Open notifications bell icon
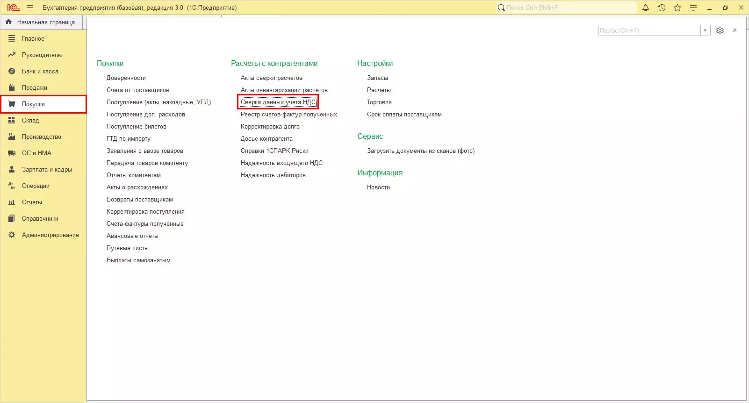The image size is (749, 403). [x=646, y=8]
